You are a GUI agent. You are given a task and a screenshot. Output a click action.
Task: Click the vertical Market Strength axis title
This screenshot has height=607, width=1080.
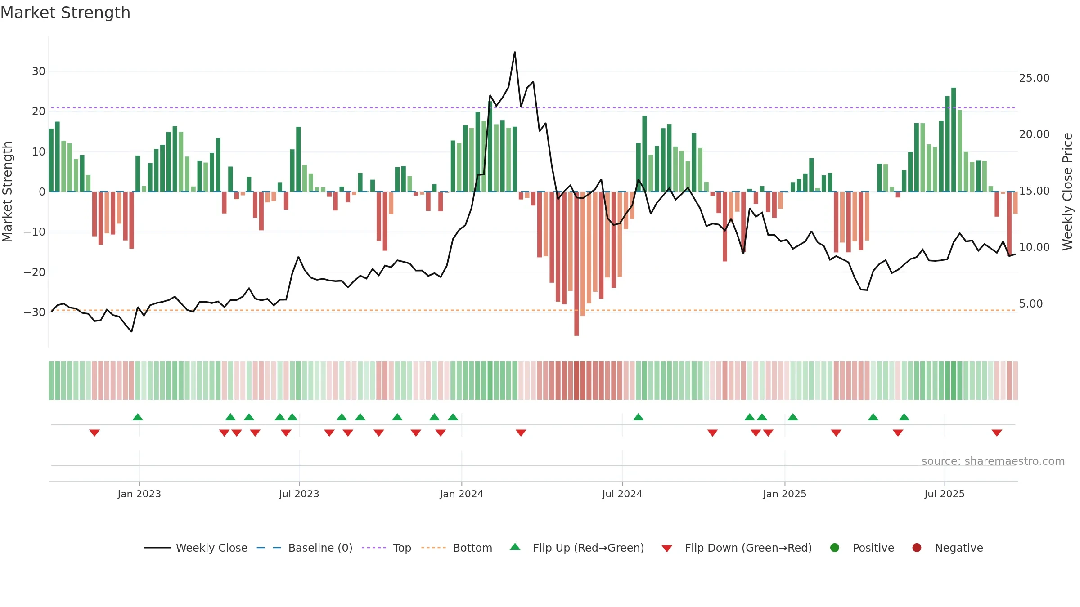[x=7, y=192]
